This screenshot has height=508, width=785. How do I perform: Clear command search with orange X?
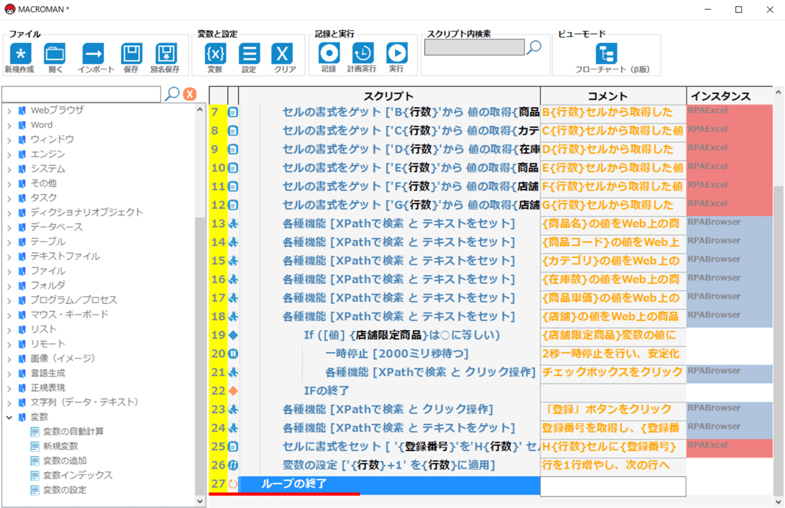click(x=190, y=94)
